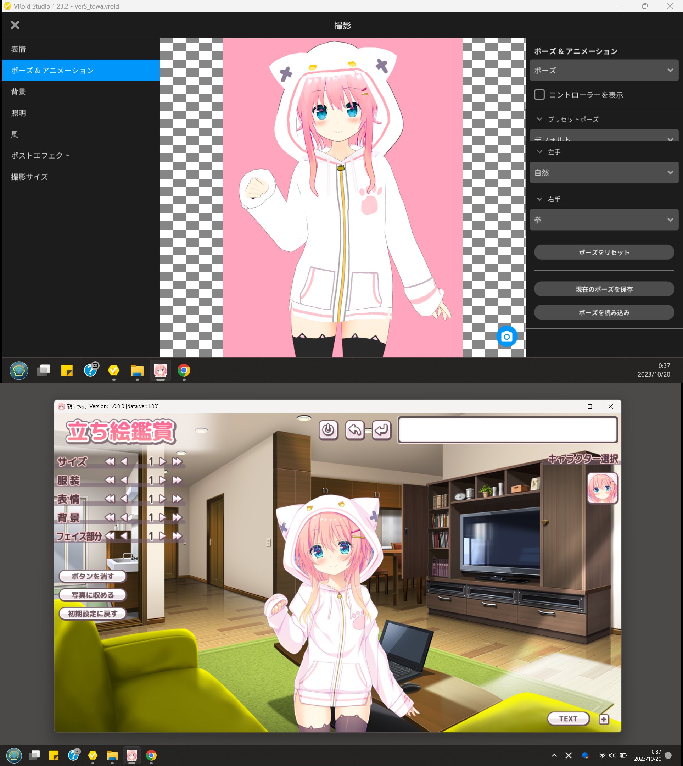Increase サイズ with single right arrow
This screenshot has height=766, width=683.
[x=162, y=461]
